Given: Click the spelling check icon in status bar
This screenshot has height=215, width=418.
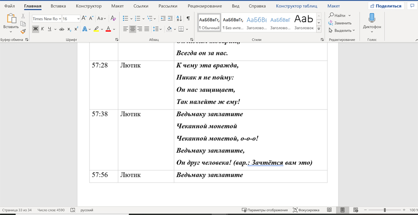Looking at the screenshot, I should tap(73, 210).
